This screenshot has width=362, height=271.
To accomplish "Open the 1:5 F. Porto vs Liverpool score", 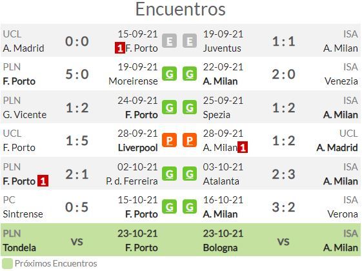I will click(x=77, y=141).
